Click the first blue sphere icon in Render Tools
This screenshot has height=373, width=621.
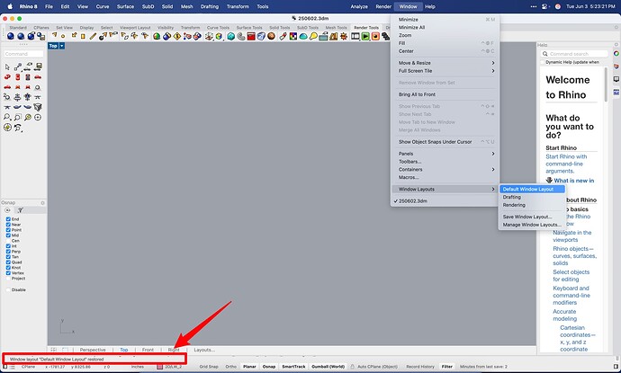tap(11, 36)
